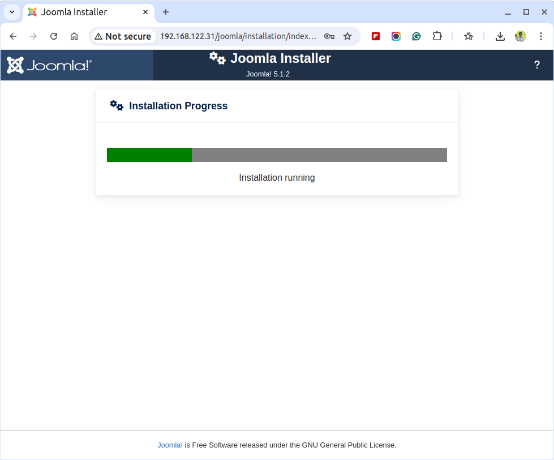Click the Joomla! logo in the header
554x460 pixels.
pyautogui.click(x=49, y=65)
